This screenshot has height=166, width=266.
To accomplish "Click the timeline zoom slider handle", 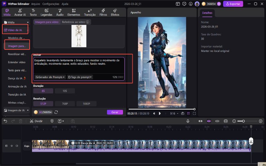I will point(243,121).
